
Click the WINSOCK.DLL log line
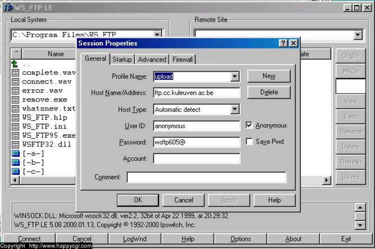[121, 216]
